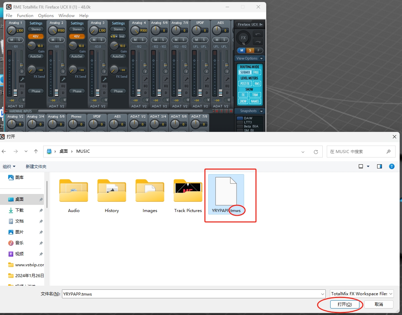Toggle Inst input on Analog 3 settings

tap(122, 36)
